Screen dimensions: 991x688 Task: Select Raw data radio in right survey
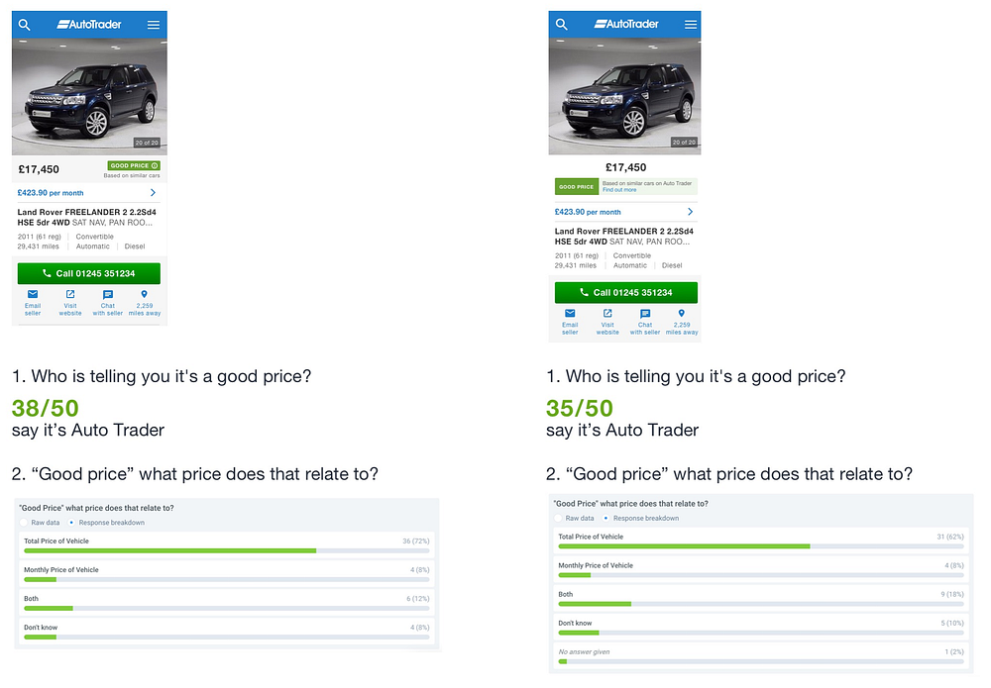[558, 518]
